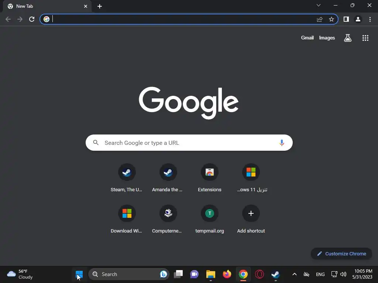Screen dimensions: 378x283
Task: Select the New Tab tab
Action: click(48, 6)
